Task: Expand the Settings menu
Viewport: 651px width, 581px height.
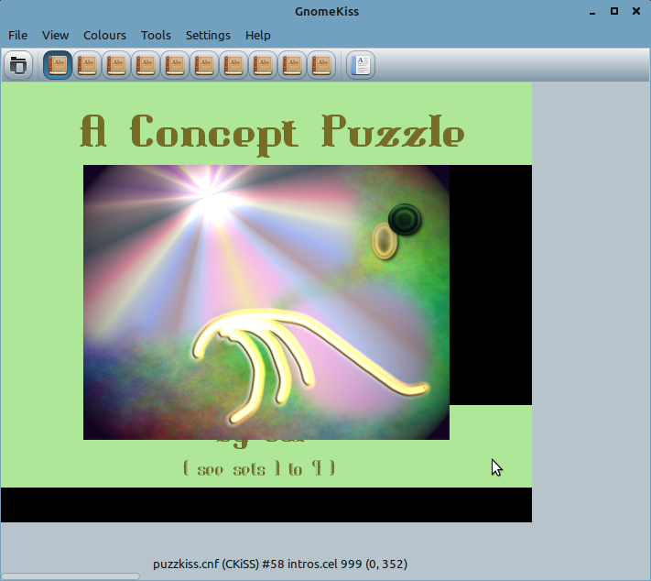Action: 208,35
